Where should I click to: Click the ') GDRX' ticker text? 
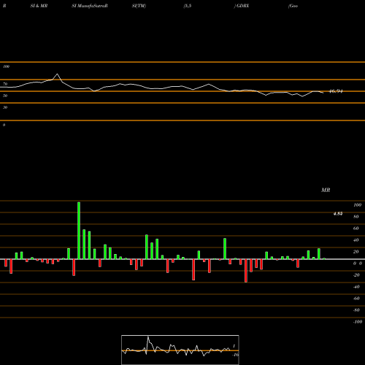click(242, 6)
